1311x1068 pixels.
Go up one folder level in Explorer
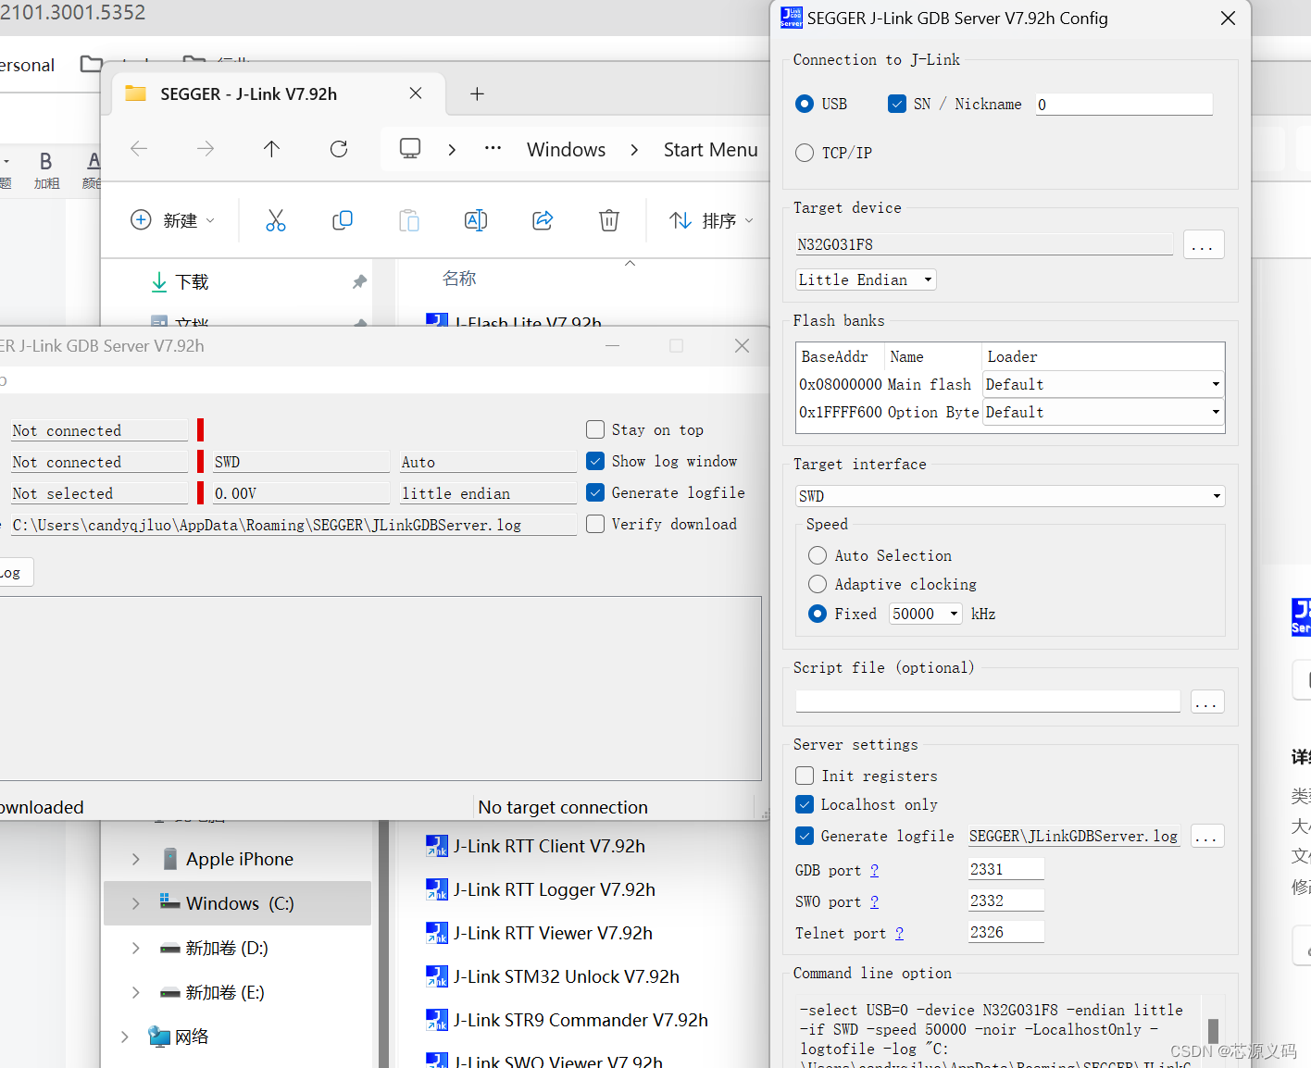pyautogui.click(x=271, y=149)
